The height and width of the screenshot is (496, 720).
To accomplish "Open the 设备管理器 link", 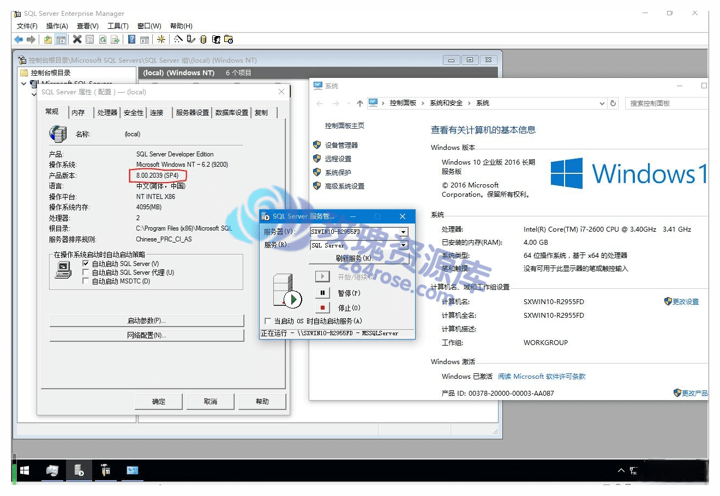I will (341, 145).
